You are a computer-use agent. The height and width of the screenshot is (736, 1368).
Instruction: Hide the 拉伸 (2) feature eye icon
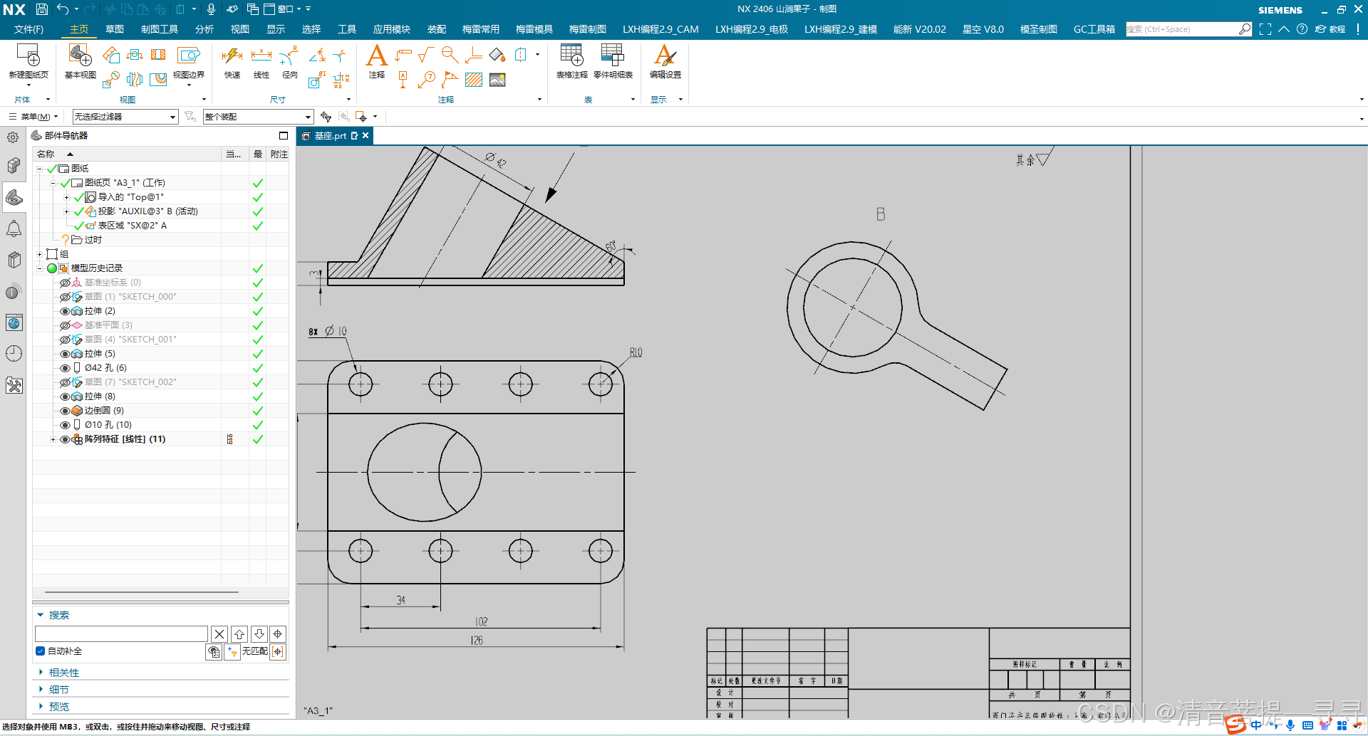(65, 311)
